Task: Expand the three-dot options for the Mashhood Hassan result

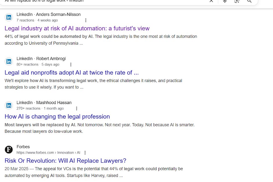Action: click(x=77, y=108)
